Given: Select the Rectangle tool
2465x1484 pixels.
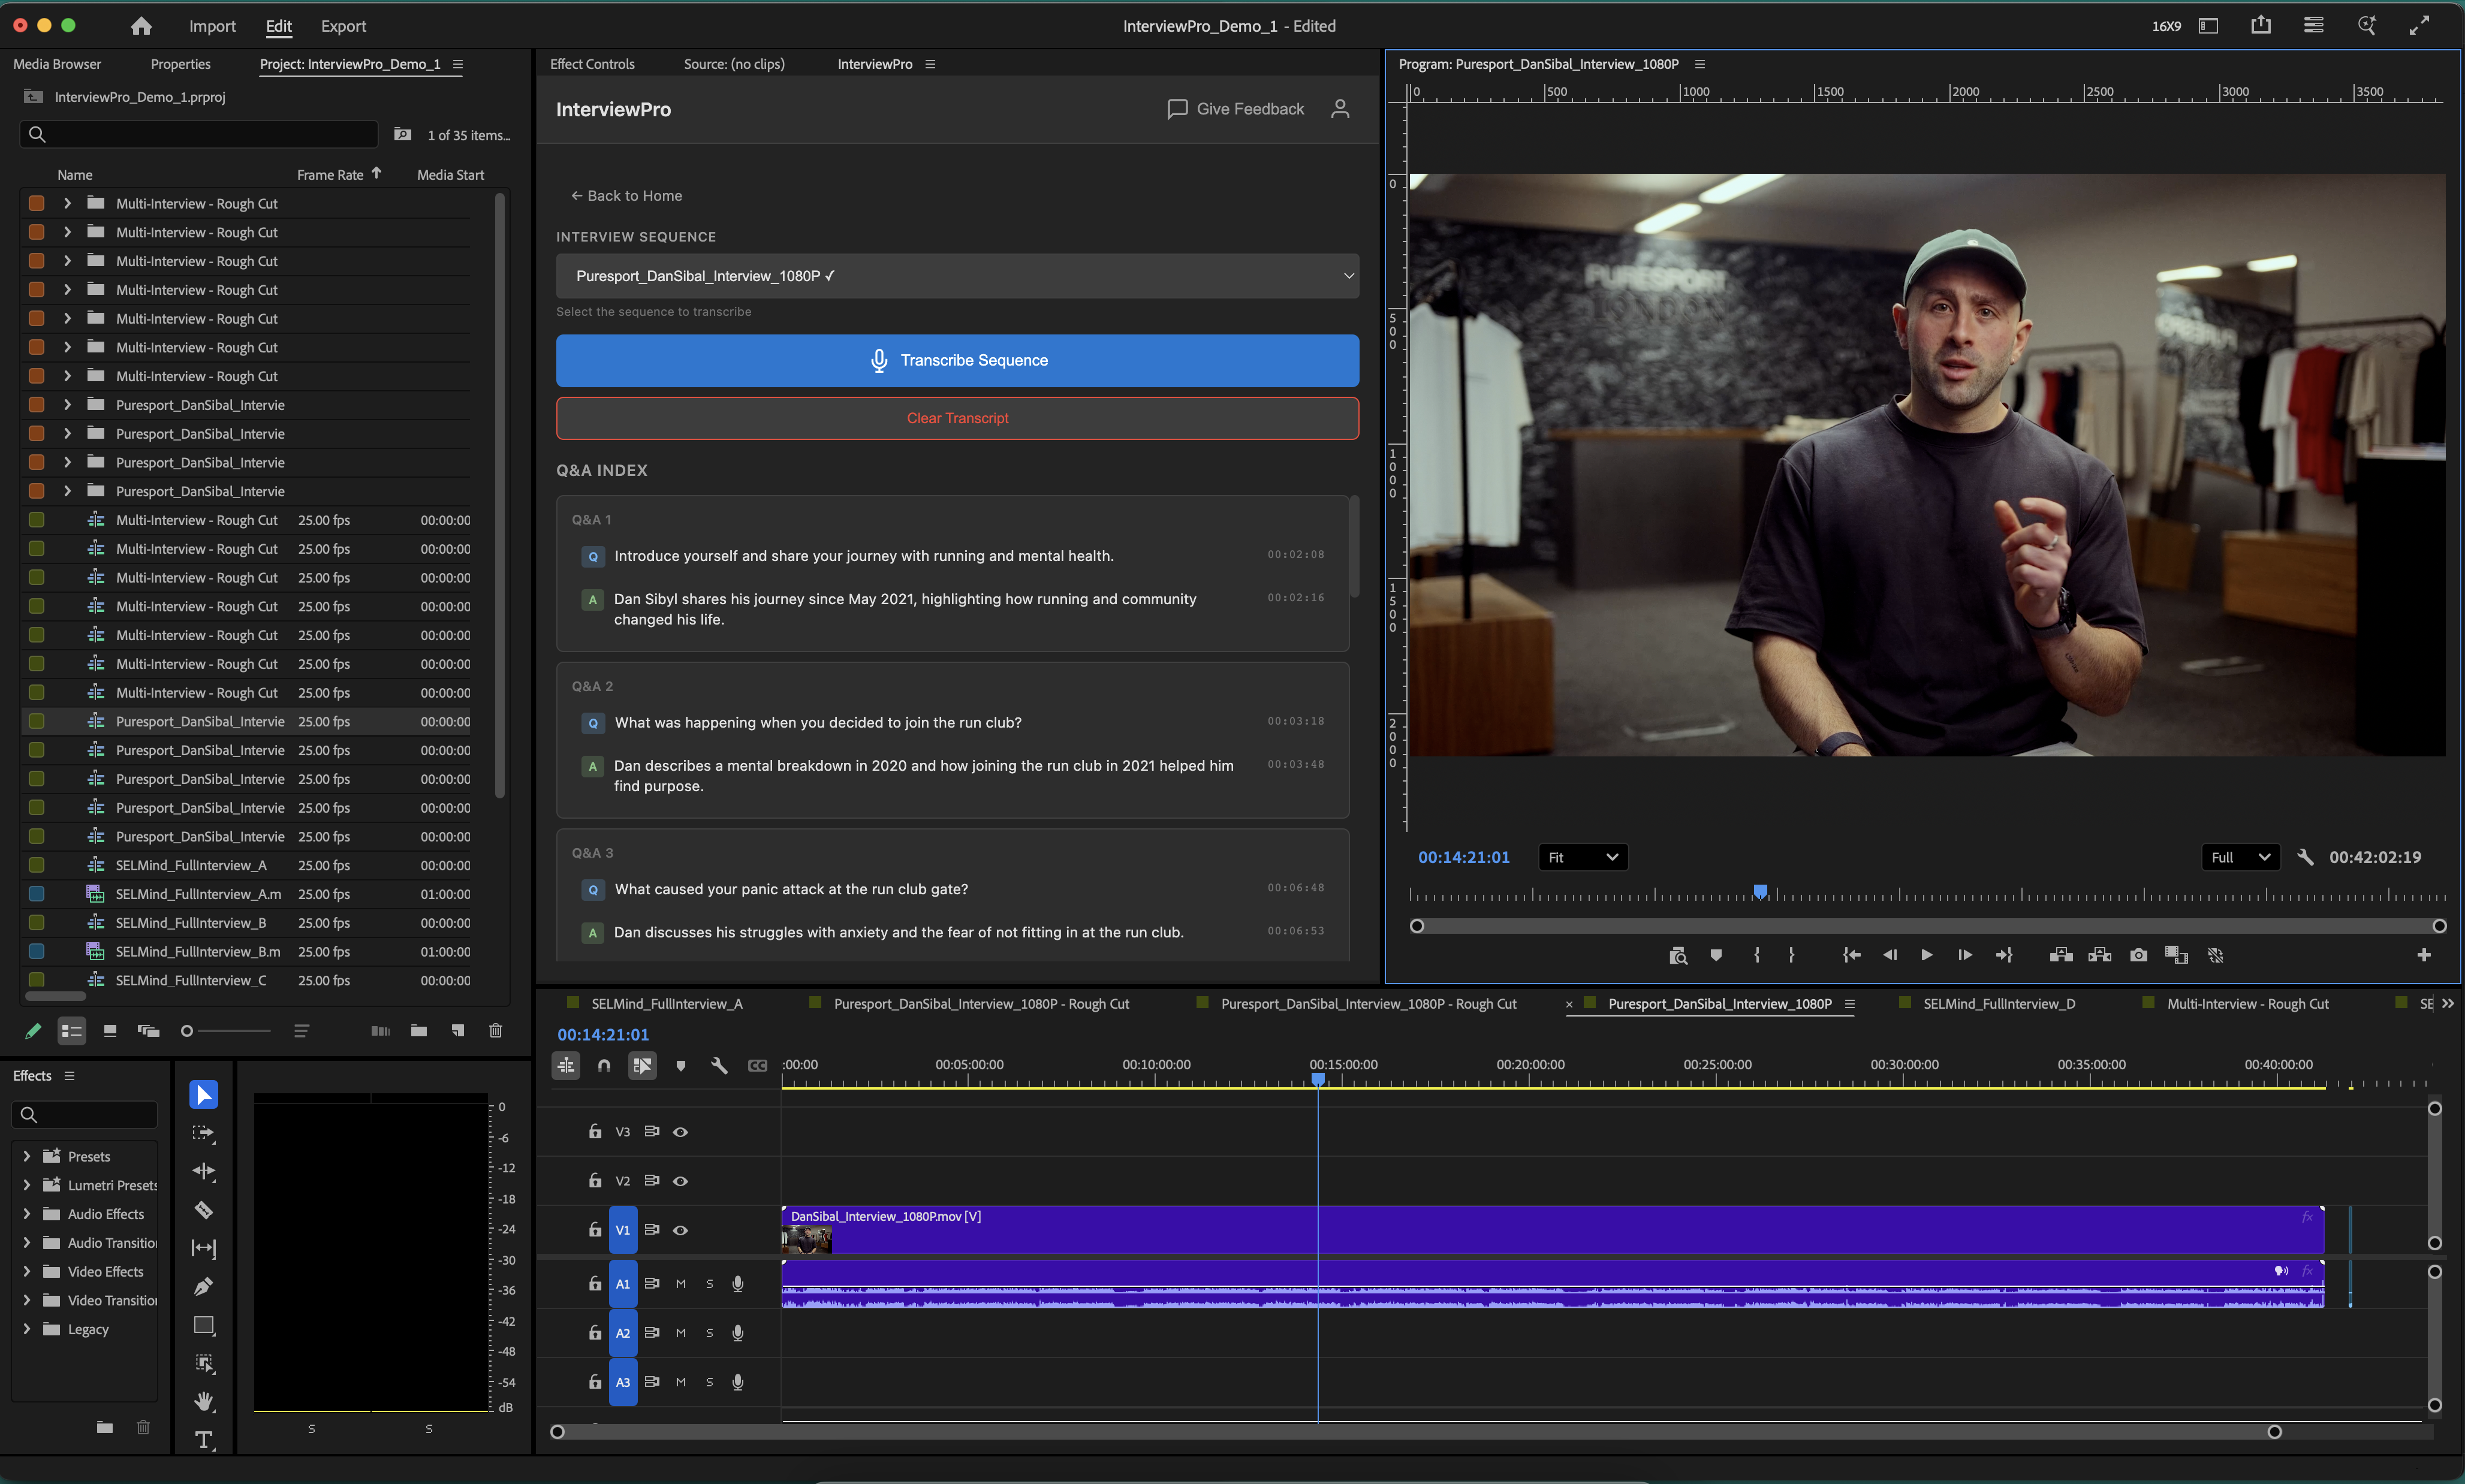Looking at the screenshot, I should (x=204, y=1325).
